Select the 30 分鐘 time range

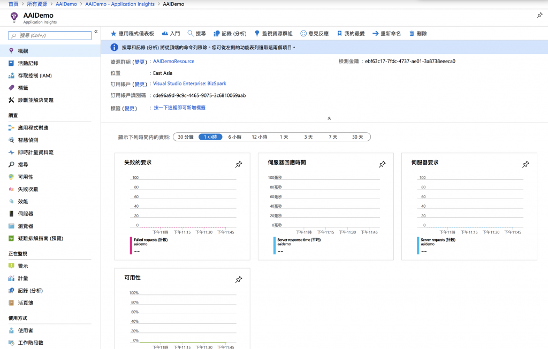186,137
